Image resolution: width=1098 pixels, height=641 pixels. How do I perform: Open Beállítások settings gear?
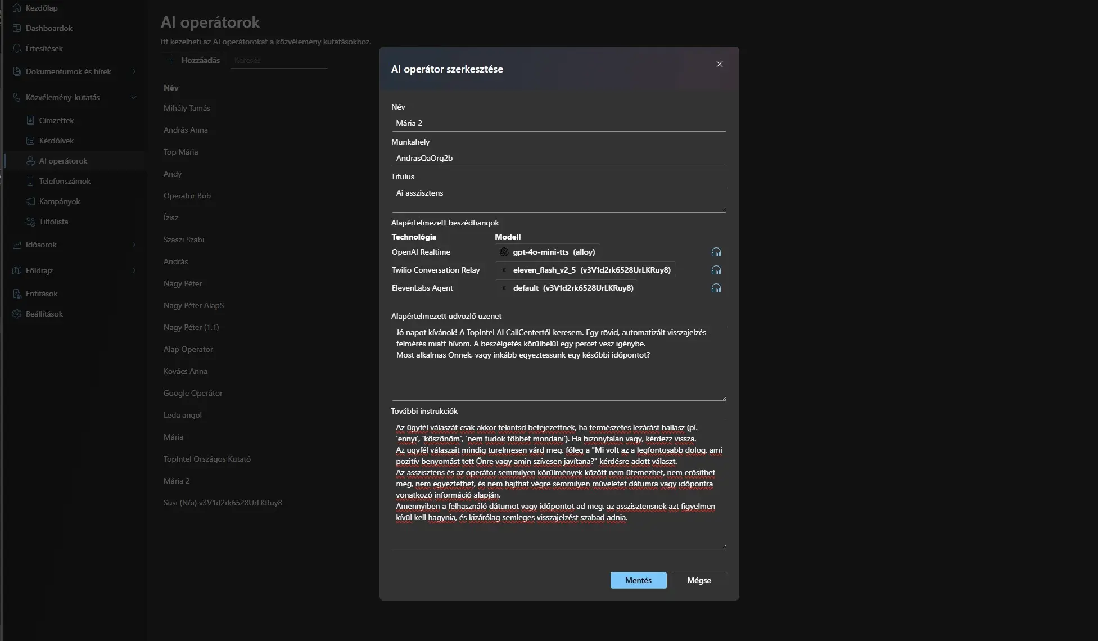tap(44, 314)
